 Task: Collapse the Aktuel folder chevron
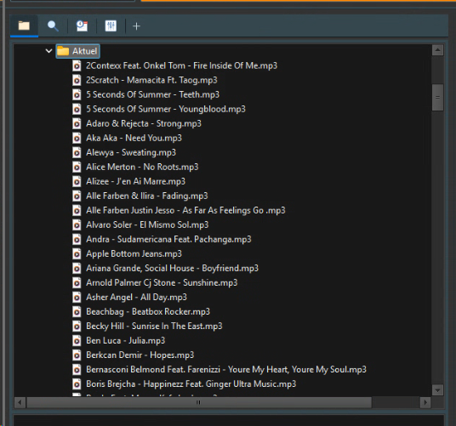pos(48,51)
